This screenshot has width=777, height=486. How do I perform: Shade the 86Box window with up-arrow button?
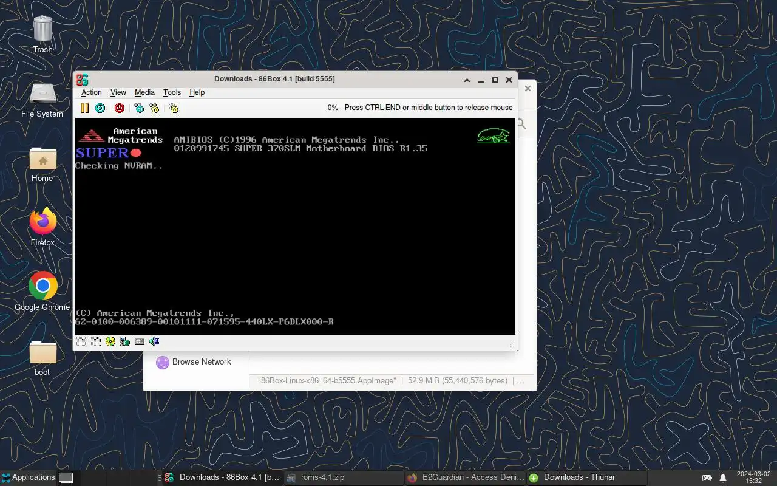467,80
